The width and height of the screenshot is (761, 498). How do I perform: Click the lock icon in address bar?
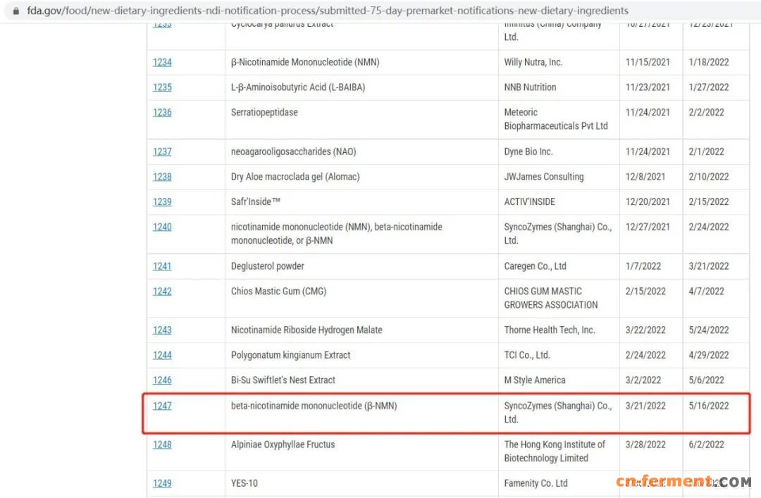(x=16, y=11)
